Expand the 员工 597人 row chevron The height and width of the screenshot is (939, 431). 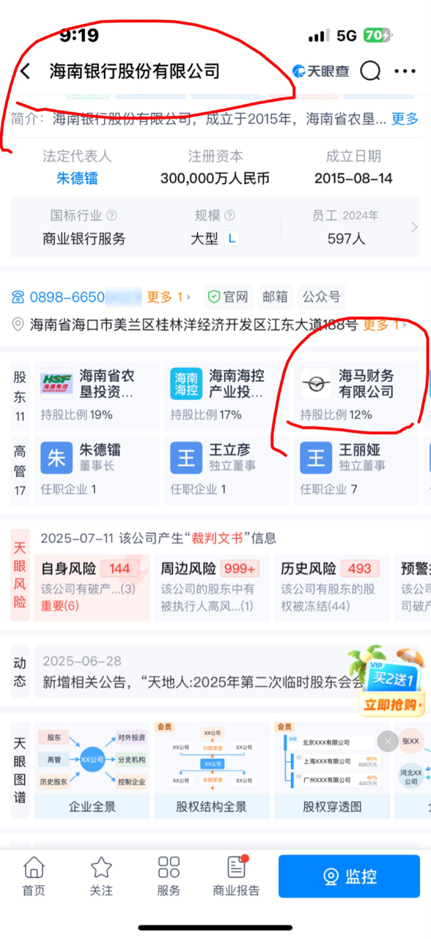point(414,227)
